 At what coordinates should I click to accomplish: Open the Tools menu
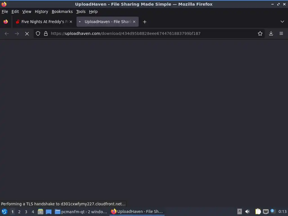coord(81,12)
